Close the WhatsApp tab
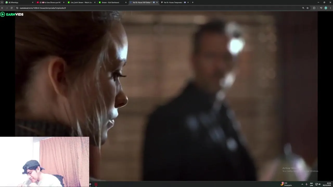 33,2
